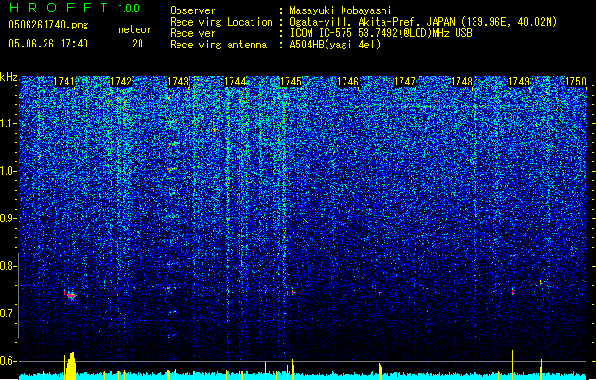Click the 0.6 kHz axis label
This screenshot has height=380, width=597.
[x=8, y=361]
